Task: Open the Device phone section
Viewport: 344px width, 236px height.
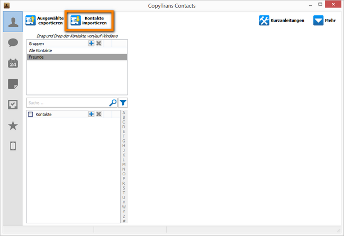Action: pos(13,146)
